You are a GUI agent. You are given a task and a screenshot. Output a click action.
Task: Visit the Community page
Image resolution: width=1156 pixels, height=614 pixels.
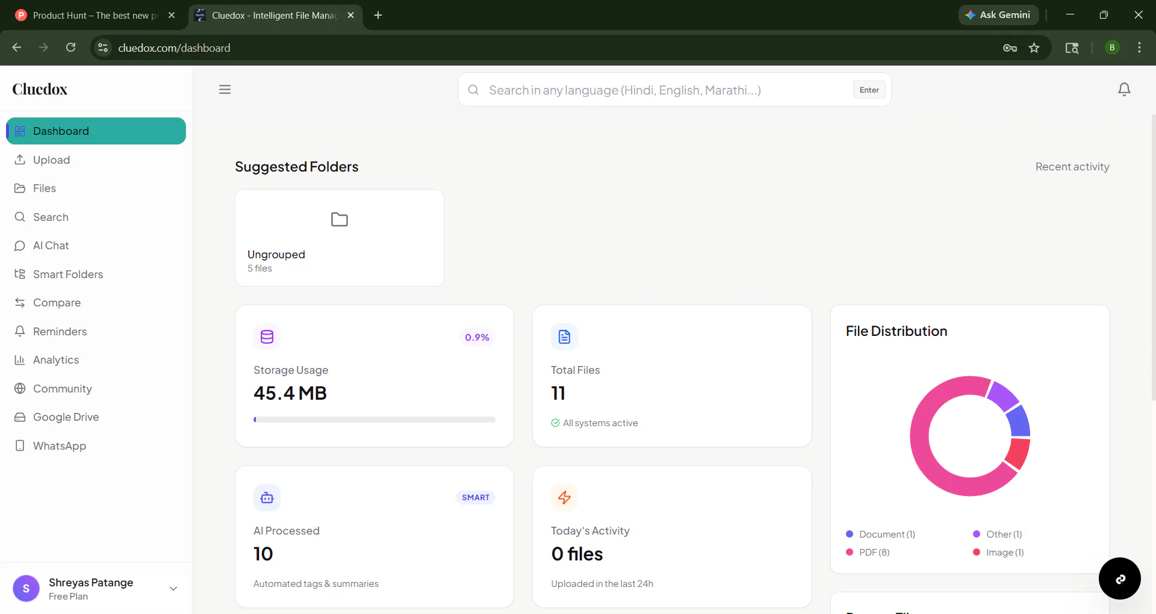[96, 388]
